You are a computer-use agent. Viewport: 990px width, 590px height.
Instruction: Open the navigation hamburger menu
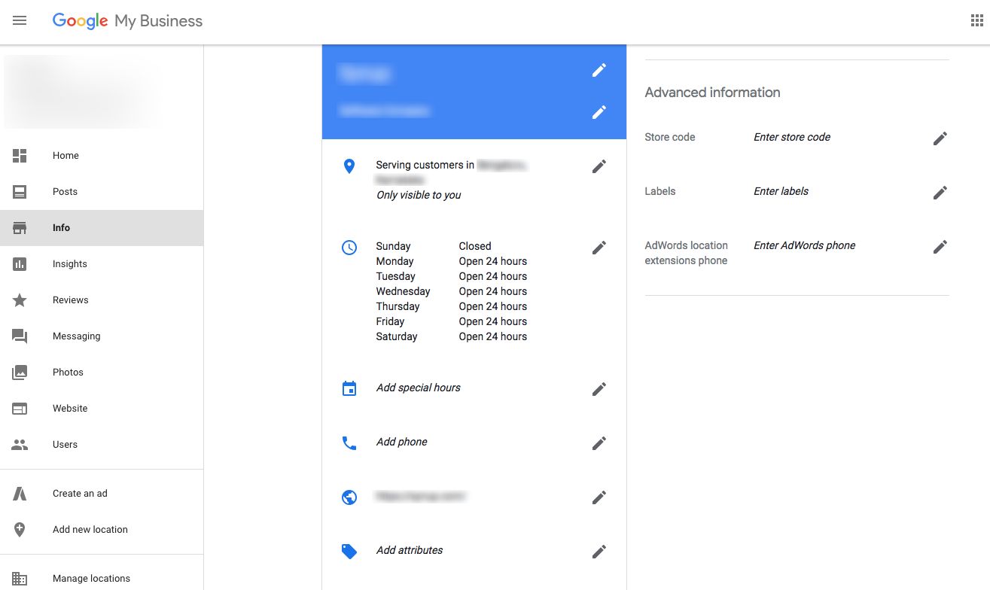(20, 20)
